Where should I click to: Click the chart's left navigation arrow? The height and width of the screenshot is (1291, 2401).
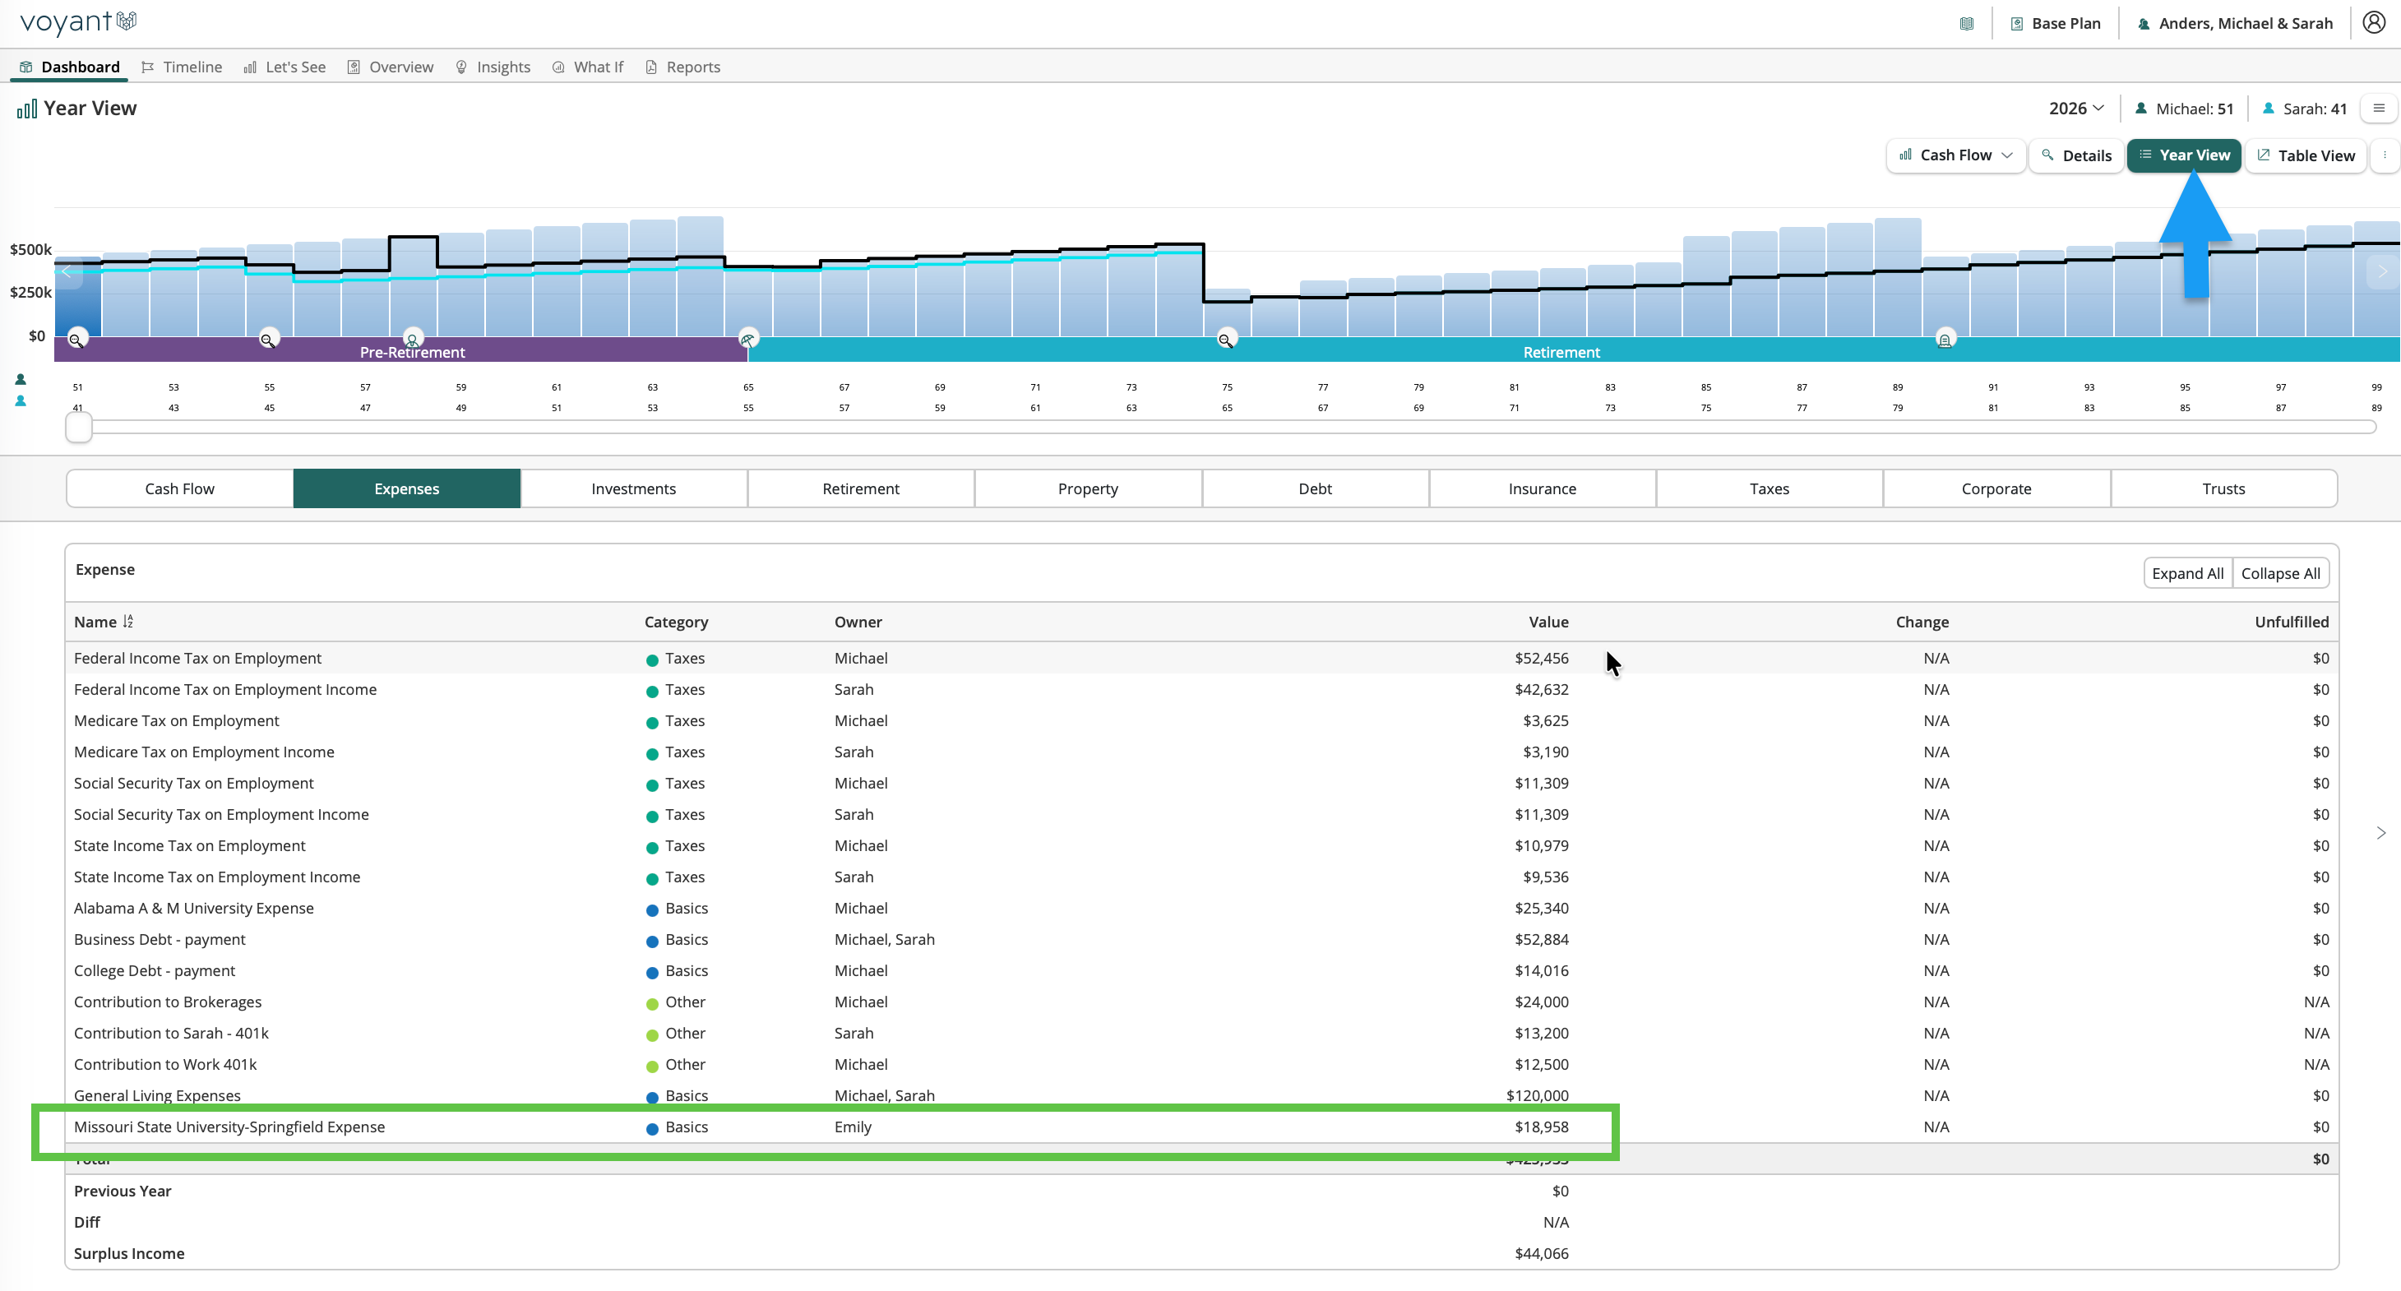pos(66,271)
